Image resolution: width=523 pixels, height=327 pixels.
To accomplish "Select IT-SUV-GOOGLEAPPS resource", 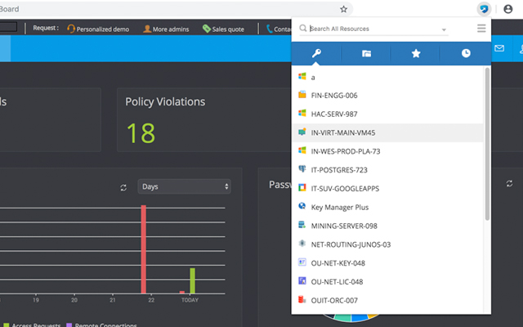I will tap(387, 189).
